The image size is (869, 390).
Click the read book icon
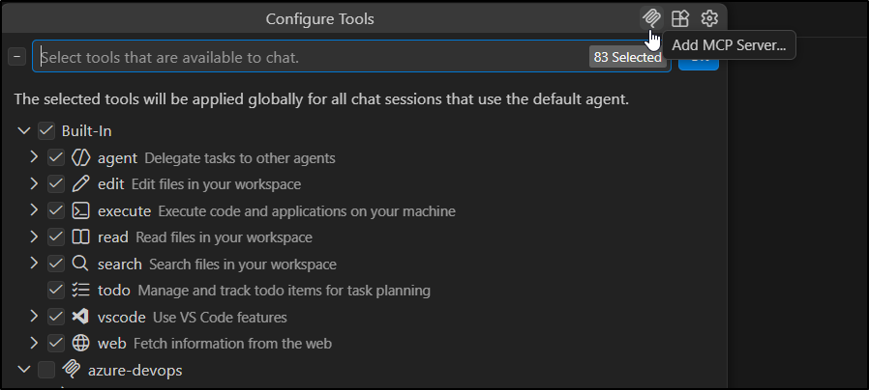[81, 237]
